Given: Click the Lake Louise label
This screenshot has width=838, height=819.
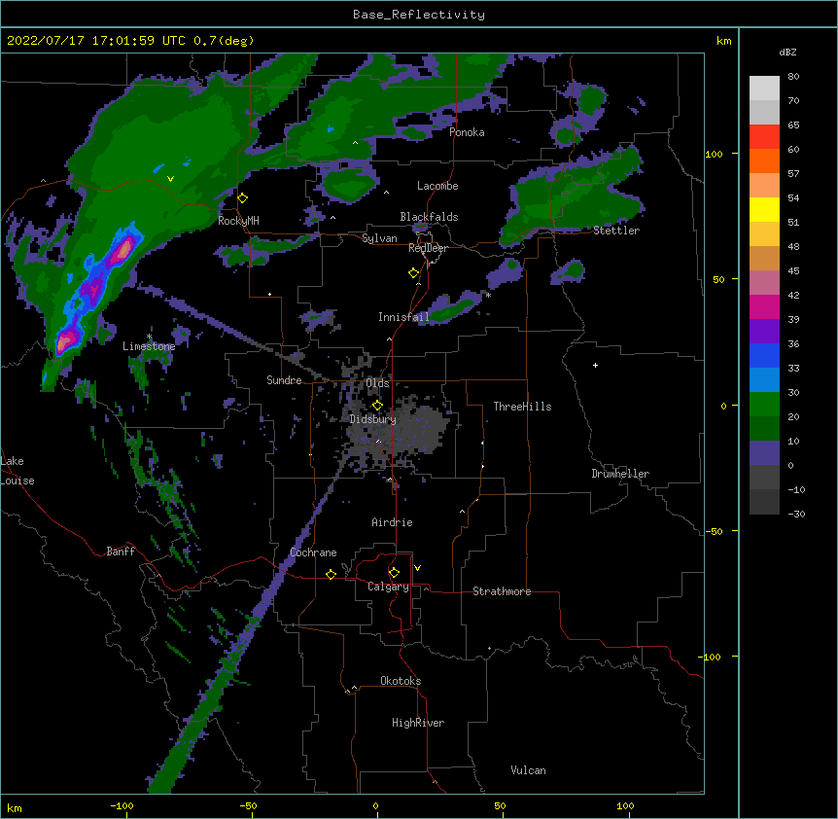Looking at the screenshot, I should 17,471.
